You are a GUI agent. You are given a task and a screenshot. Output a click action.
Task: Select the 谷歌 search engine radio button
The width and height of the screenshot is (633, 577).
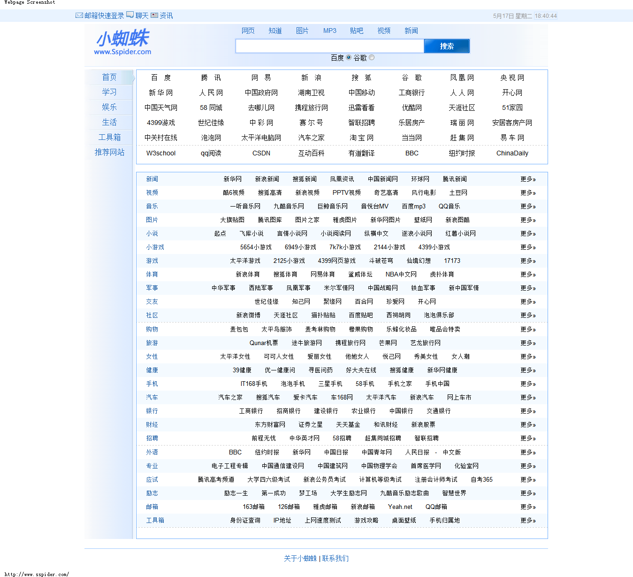(372, 58)
